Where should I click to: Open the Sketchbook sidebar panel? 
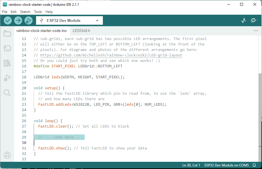pyautogui.click(x=7, y=33)
